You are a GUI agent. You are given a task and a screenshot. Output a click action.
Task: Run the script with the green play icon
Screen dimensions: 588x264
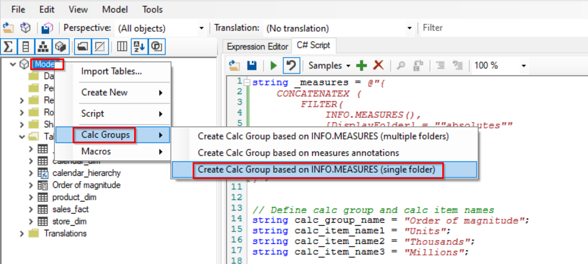273,65
